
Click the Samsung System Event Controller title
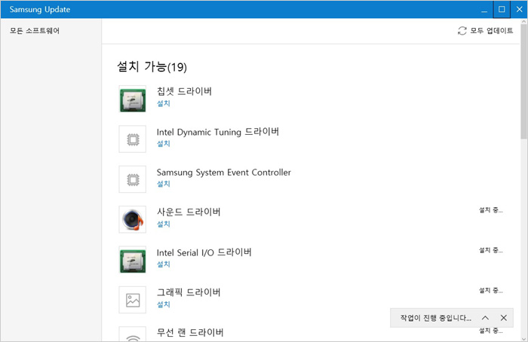pos(224,173)
